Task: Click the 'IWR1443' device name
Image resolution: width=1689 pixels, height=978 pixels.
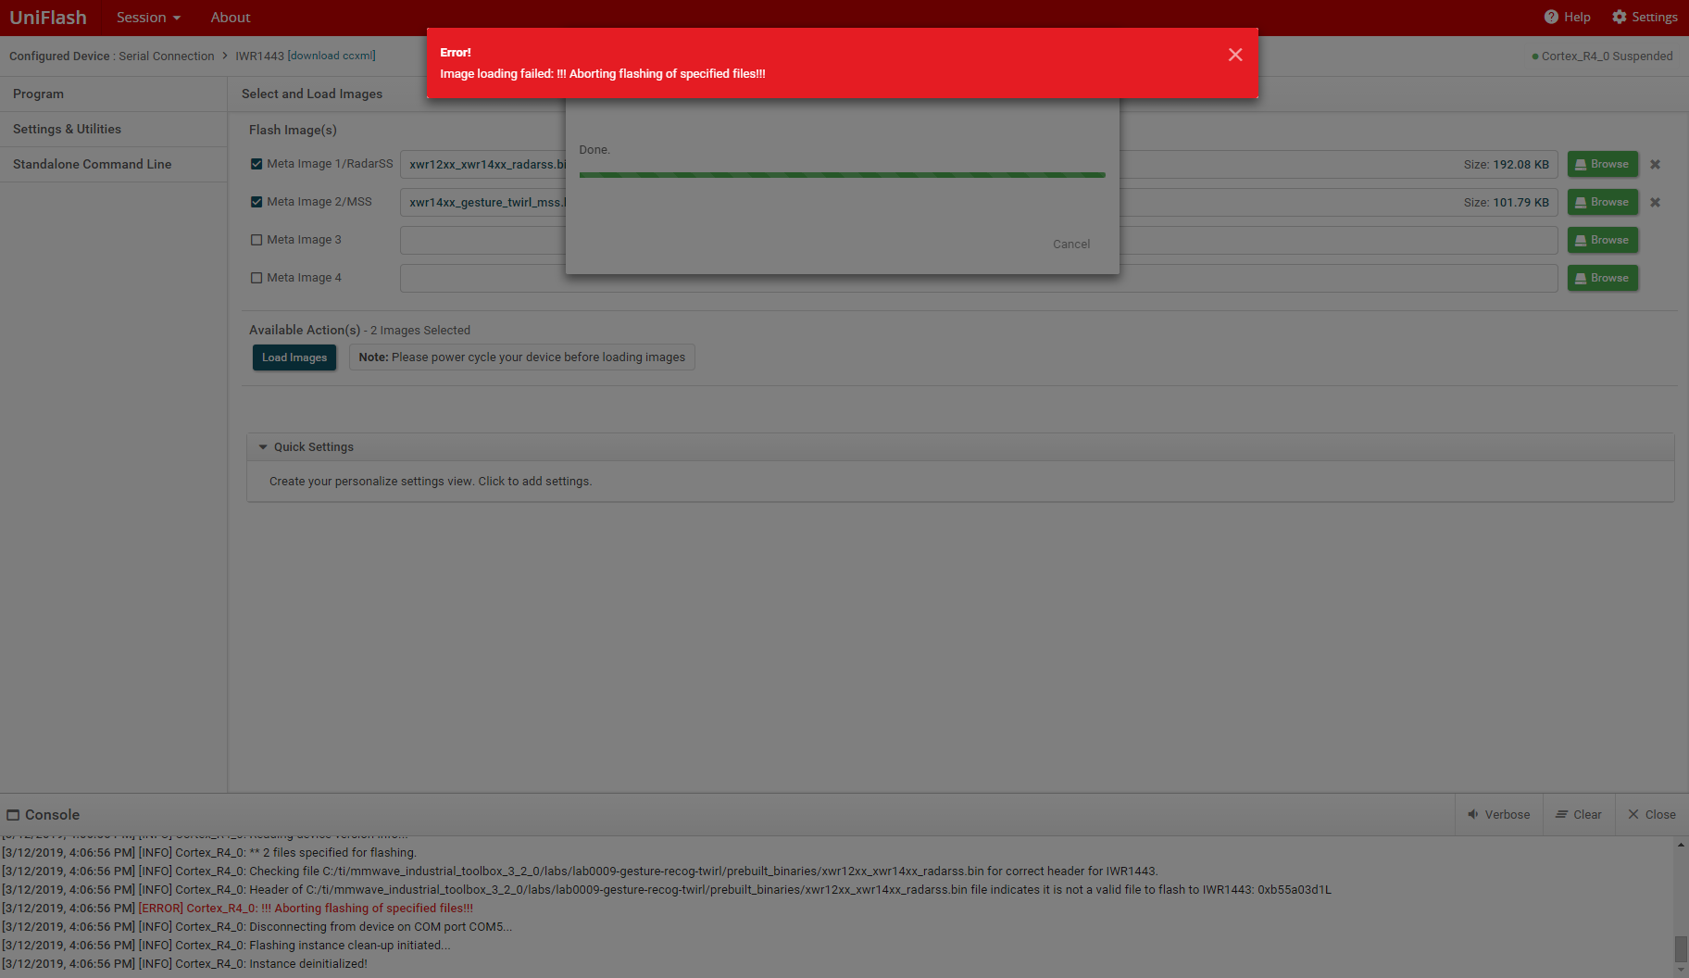Action: tap(260, 56)
